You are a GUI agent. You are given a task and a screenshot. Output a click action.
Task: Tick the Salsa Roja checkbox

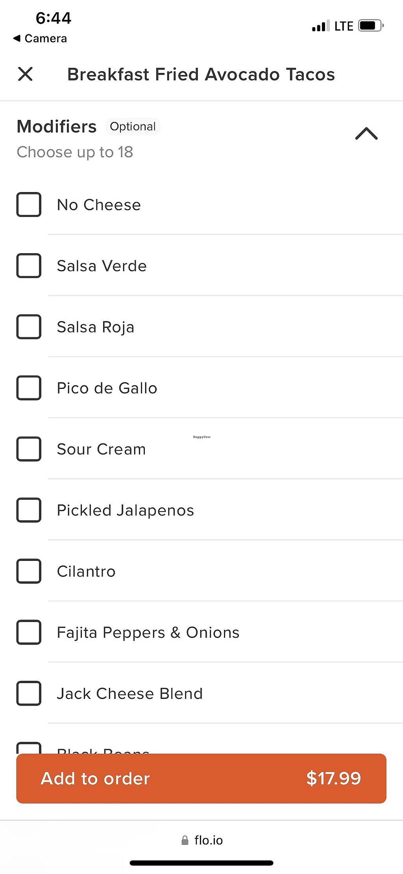(29, 327)
